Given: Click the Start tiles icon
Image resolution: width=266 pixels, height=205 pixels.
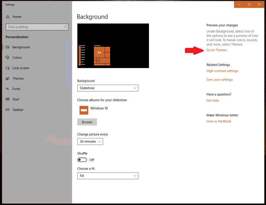Looking at the screenshot, I should tap(7, 99).
